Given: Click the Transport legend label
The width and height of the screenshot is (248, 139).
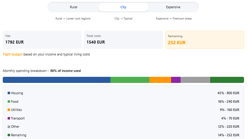Looking at the screenshot, I should pyautogui.click(x=18, y=118).
